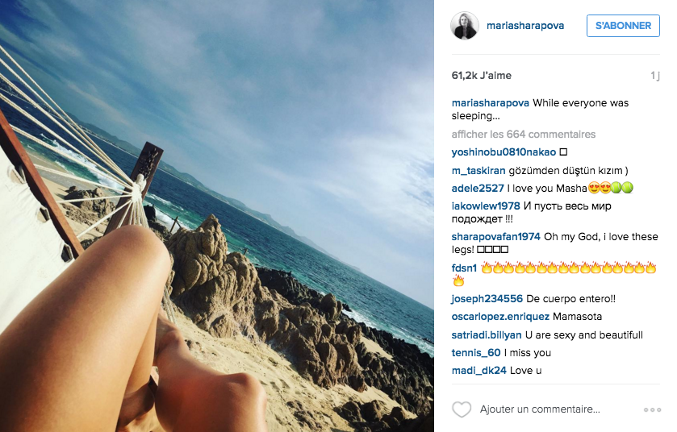677x432 pixels.
Task: Click the heart like icon
Action: [x=462, y=409]
